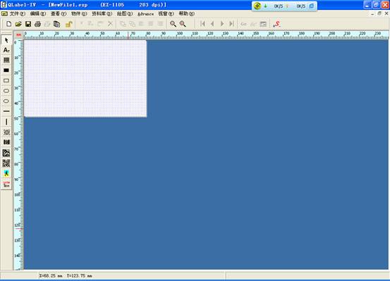This screenshot has width=390, height=281.
Task: Click the red S icon in the toolbar
Action: click(277, 24)
